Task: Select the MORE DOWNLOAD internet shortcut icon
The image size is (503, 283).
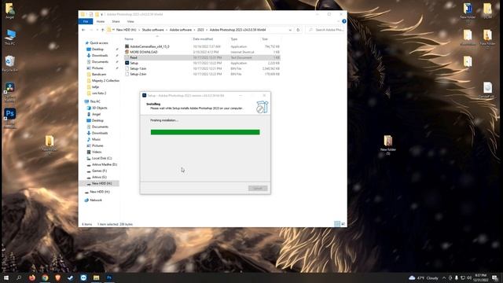Action: coord(127,52)
